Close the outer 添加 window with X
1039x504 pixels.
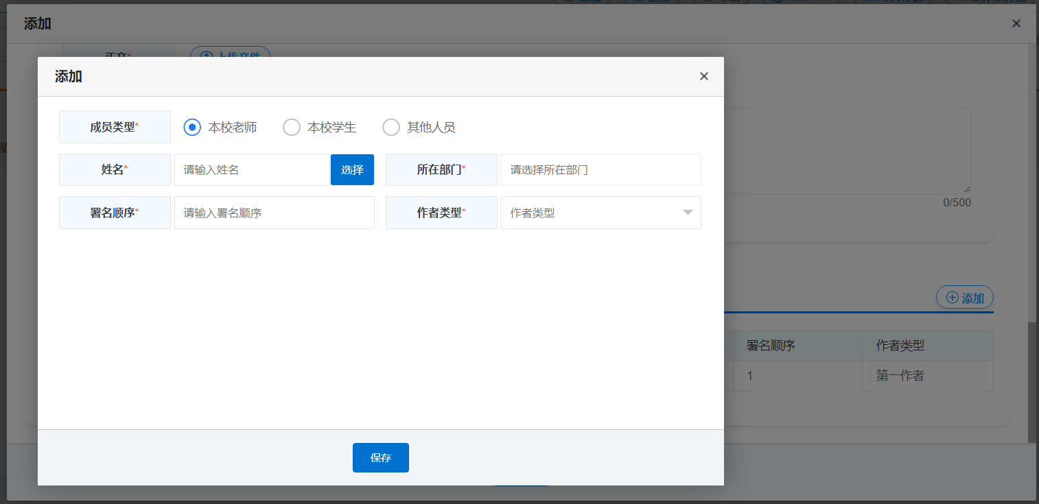[1016, 24]
